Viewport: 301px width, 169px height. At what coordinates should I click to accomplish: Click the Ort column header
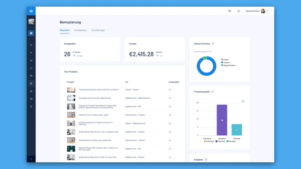pyautogui.click(x=127, y=82)
